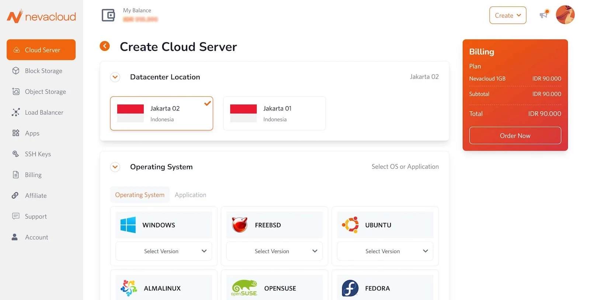Click the Apps grid icon
The height and width of the screenshot is (300, 590).
(x=15, y=133)
